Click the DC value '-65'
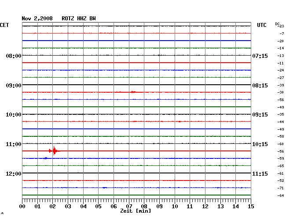 click(x=281, y=166)
